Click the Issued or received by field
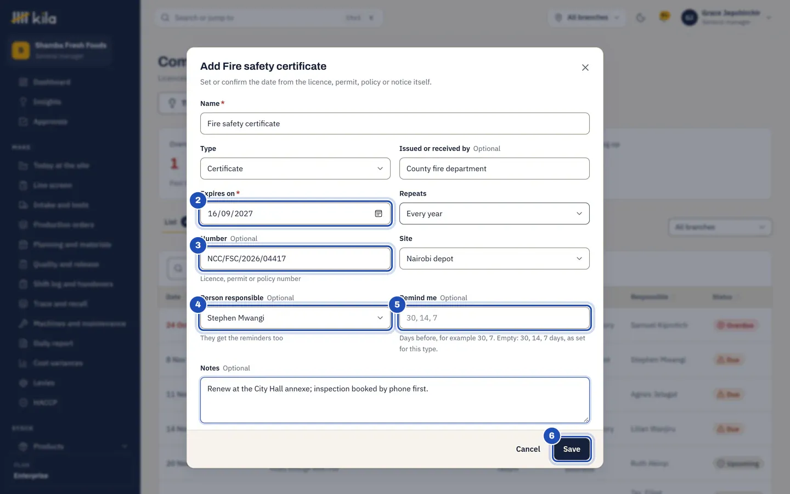Viewport: 790px width, 494px height. click(494, 169)
